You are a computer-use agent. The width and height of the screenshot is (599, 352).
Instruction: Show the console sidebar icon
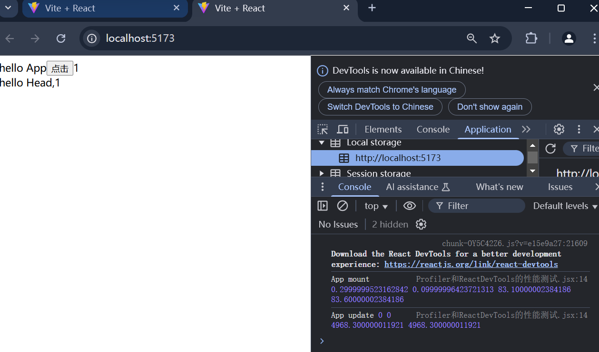323,206
